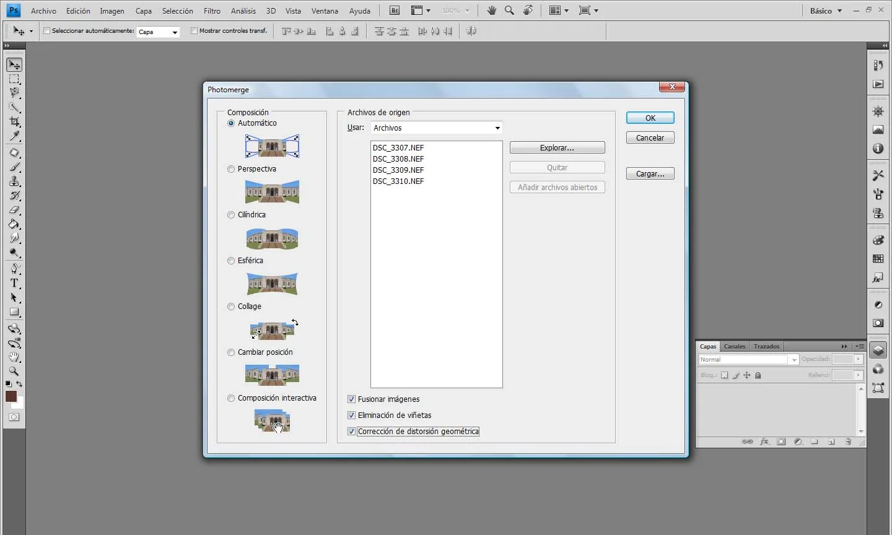Screen dimensions: 892x535
Task: Open the Imagen menu
Action: (112, 11)
